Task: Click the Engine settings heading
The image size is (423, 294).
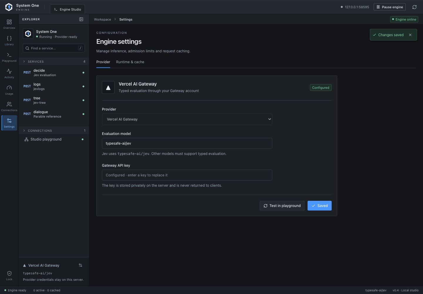Action: click(119, 42)
